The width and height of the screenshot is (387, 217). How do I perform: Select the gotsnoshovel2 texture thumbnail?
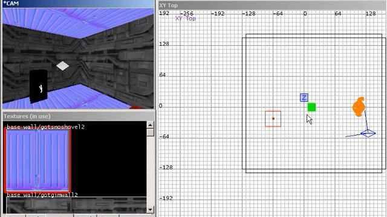pyautogui.click(x=37, y=160)
